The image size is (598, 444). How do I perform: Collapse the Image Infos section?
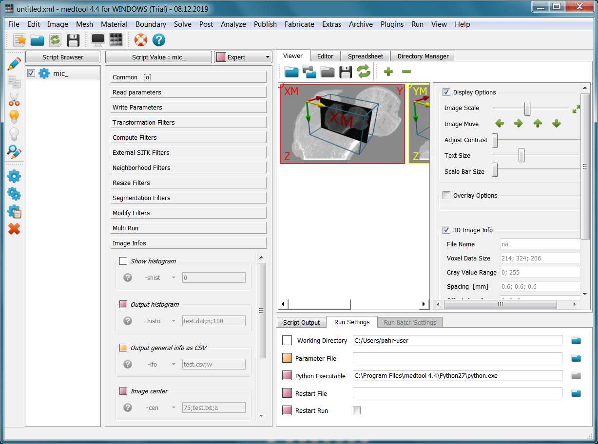pos(189,243)
